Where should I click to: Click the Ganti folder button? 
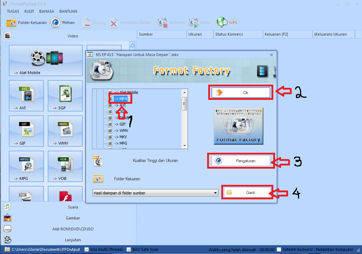click(x=246, y=193)
